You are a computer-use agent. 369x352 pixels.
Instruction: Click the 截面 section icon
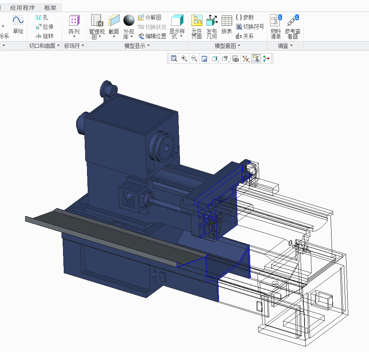tap(114, 21)
